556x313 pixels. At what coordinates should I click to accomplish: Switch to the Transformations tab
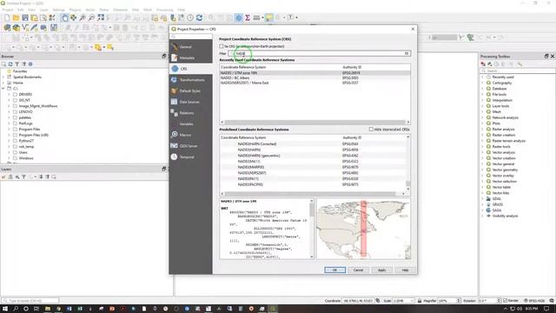click(191, 80)
